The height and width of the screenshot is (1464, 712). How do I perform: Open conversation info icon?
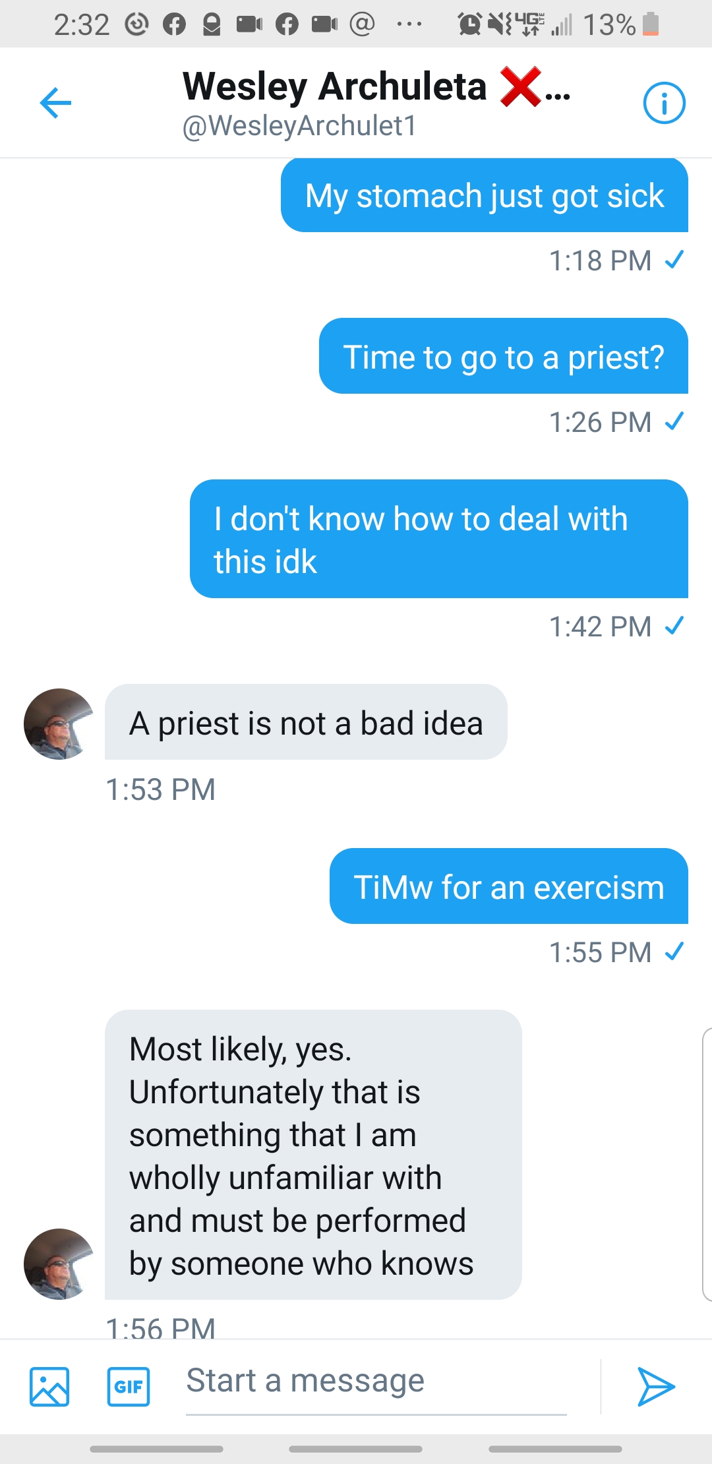664,103
